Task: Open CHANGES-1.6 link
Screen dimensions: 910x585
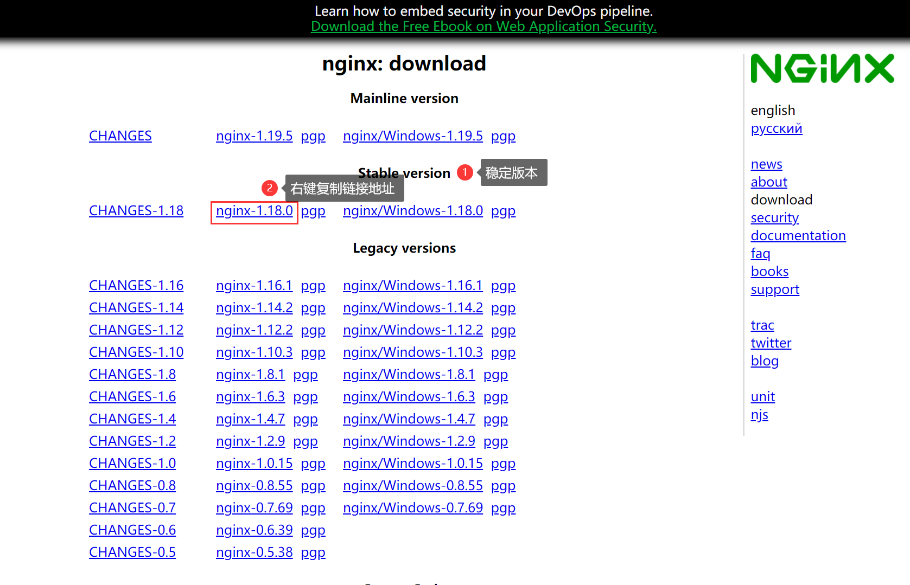Action: [x=132, y=396]
